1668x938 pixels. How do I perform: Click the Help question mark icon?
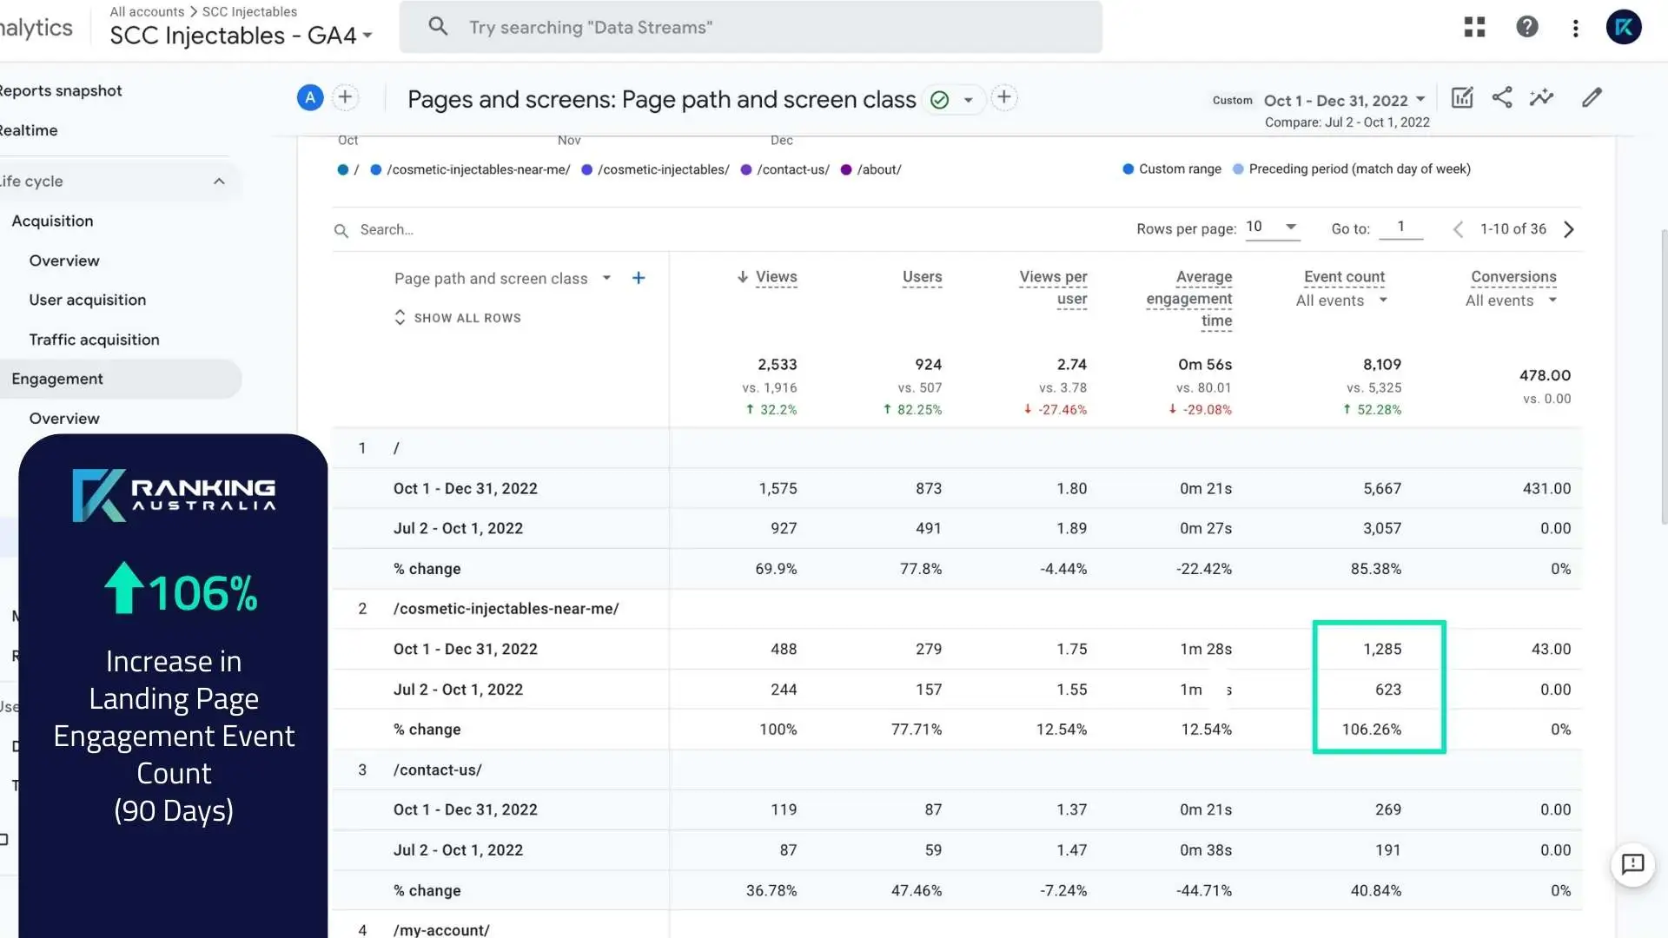pos(1527,27)
